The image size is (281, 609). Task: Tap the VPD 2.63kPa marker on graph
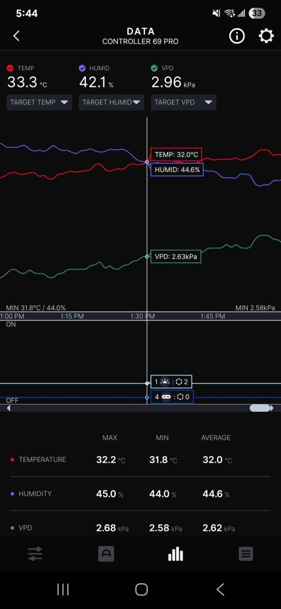[x=176, y=257]
